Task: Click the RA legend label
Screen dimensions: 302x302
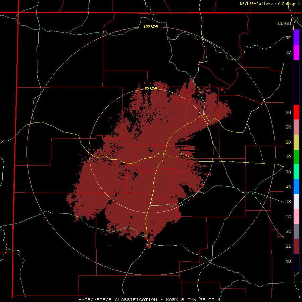Action: tap(288, 172)
